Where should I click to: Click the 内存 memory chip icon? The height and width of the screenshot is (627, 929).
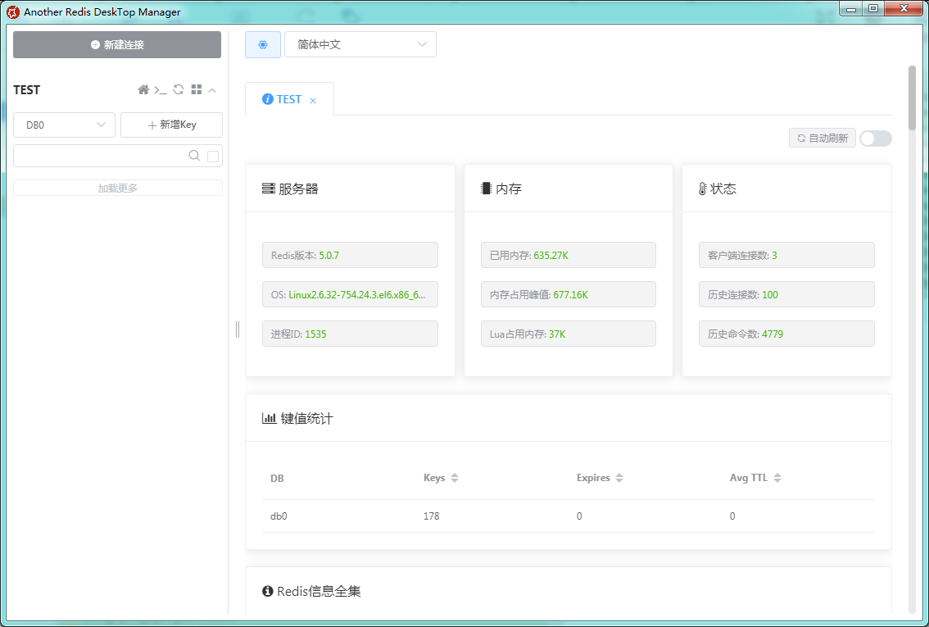coord(486,189)
